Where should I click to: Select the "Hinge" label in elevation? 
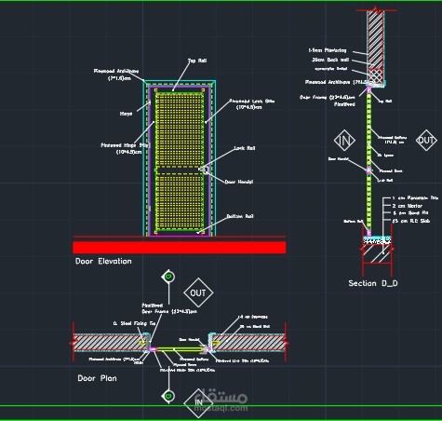(126, 114)
